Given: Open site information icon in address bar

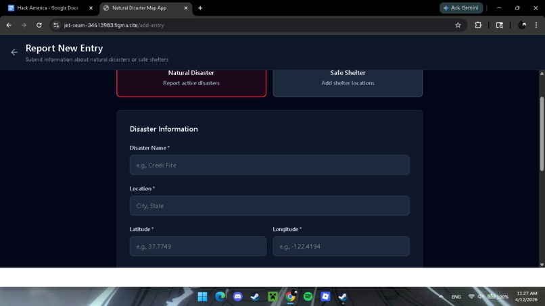Looking at the screenshot, I should click(56, 25).
